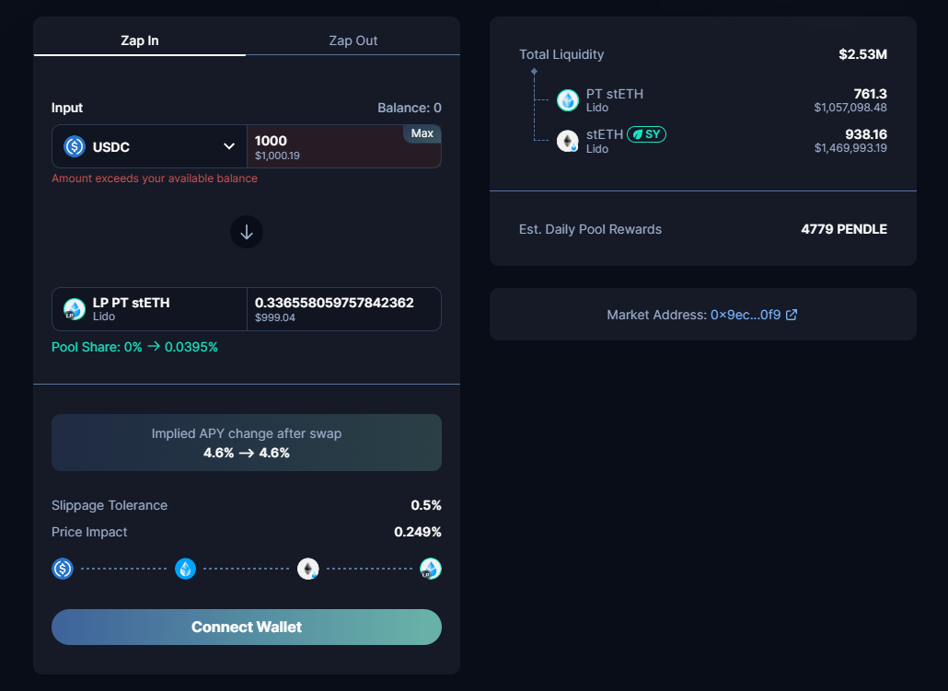Image resolution: width=948 pixels, height=691 pixels.
Task: Expand the USDC token dropdown chevron
Action: (x=229, y=146)
